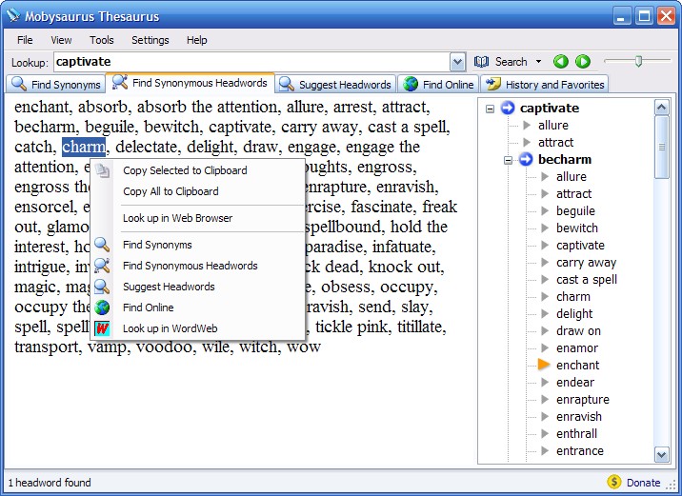The image size is (682, 496).
Task: Click tree scrollbar down arrow
Action: tap(662, 455)
